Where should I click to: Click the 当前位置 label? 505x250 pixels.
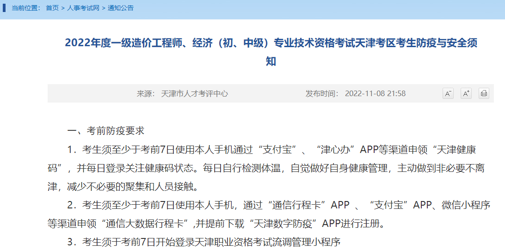pos(26,8)
